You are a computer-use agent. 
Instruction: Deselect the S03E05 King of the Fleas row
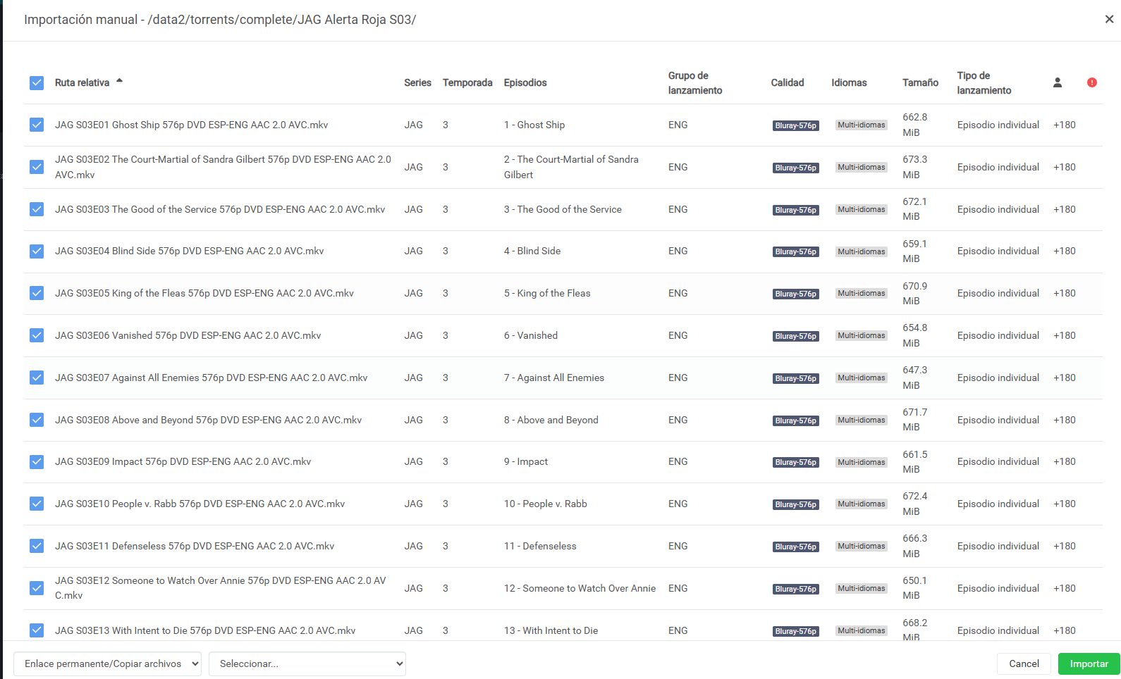pyautogui.click(x=37, y=293)
